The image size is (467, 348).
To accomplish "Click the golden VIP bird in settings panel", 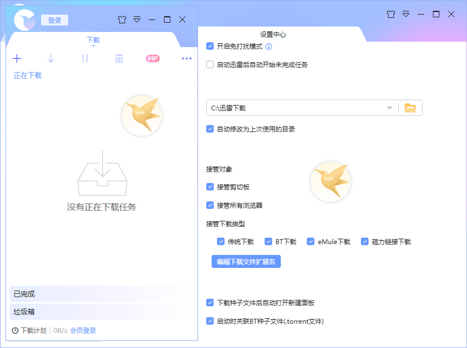I will point(331,181).
